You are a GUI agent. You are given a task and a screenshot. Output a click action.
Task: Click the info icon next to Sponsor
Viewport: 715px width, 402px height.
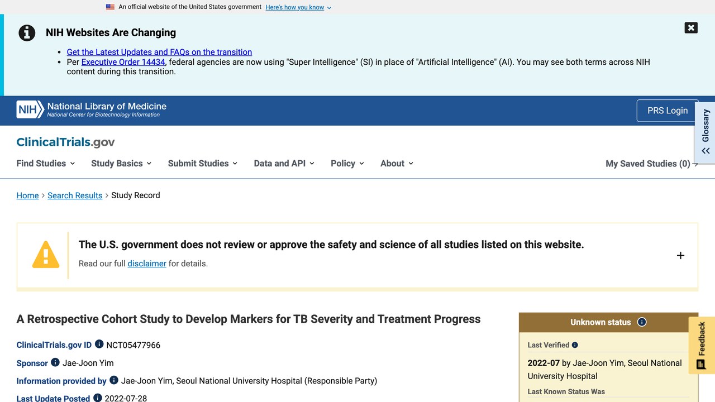coord(55,362)
